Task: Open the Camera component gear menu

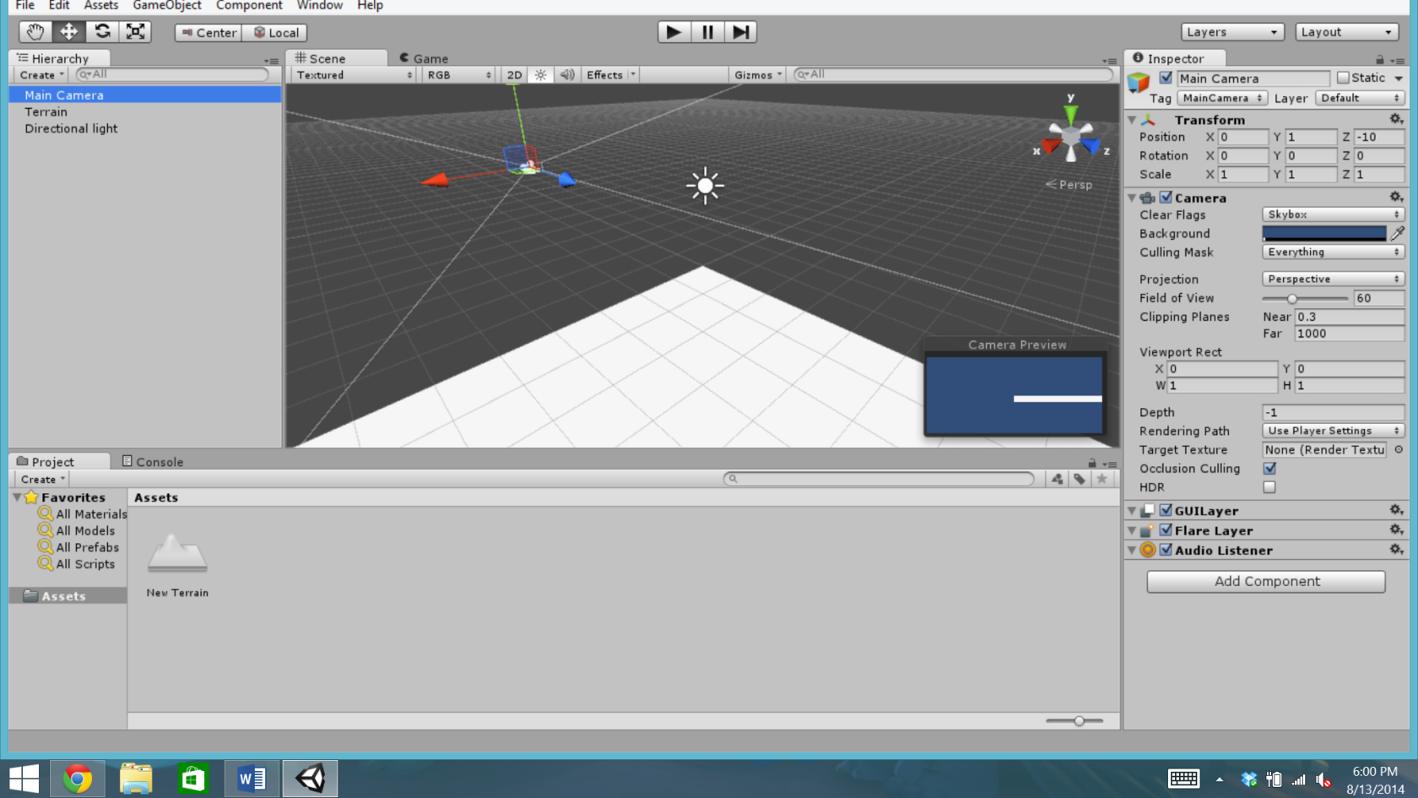Action: (1396, 197)
